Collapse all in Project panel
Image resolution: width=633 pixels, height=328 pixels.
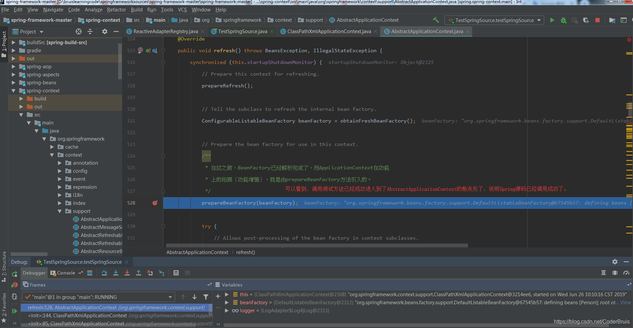pos(90,31)
